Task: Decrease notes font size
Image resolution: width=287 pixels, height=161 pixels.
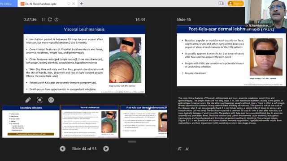Action: pyautogui.click(x=187, y=149)
